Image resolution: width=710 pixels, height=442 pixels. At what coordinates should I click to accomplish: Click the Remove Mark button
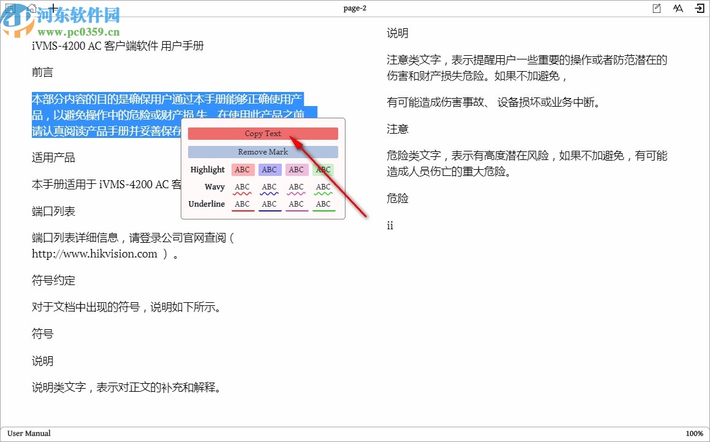pos(263,151)
